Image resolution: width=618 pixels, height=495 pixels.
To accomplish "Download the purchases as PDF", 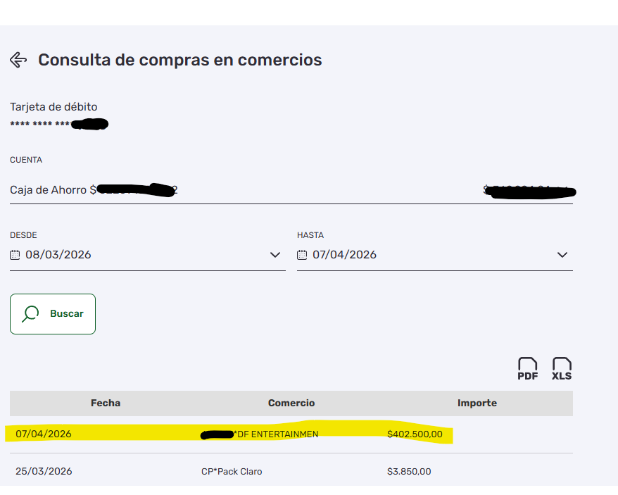I will [x=527, y=369].
